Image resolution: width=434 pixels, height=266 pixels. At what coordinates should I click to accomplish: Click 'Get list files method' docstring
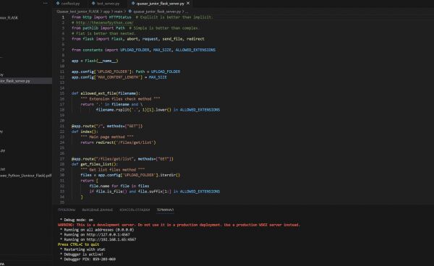[x=112, y=170]
